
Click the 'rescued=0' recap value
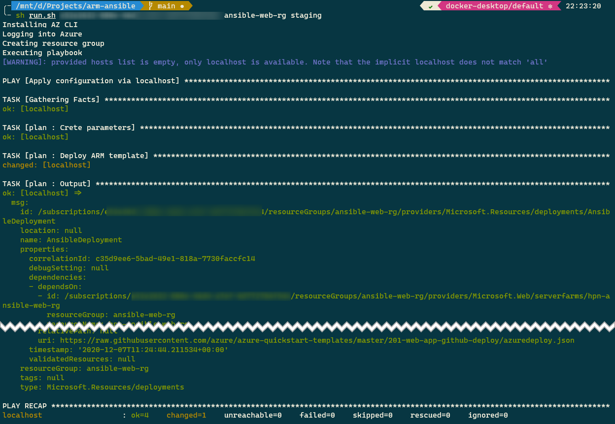(430, 415)
